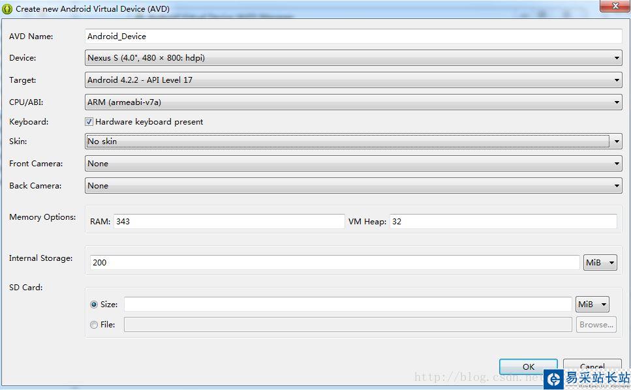The height and width of the screenshot is (390, 631).
Task: Click the Internal Storage value field
Action: tap(335, 263)
